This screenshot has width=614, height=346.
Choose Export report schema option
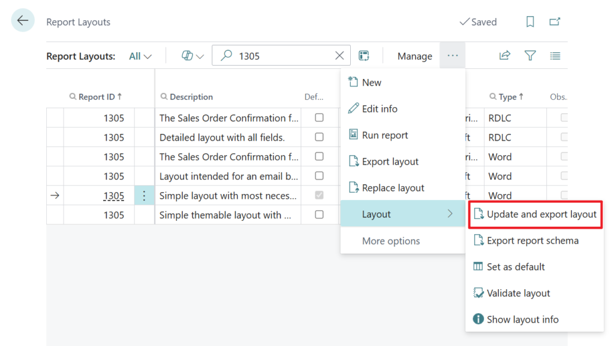532,241
